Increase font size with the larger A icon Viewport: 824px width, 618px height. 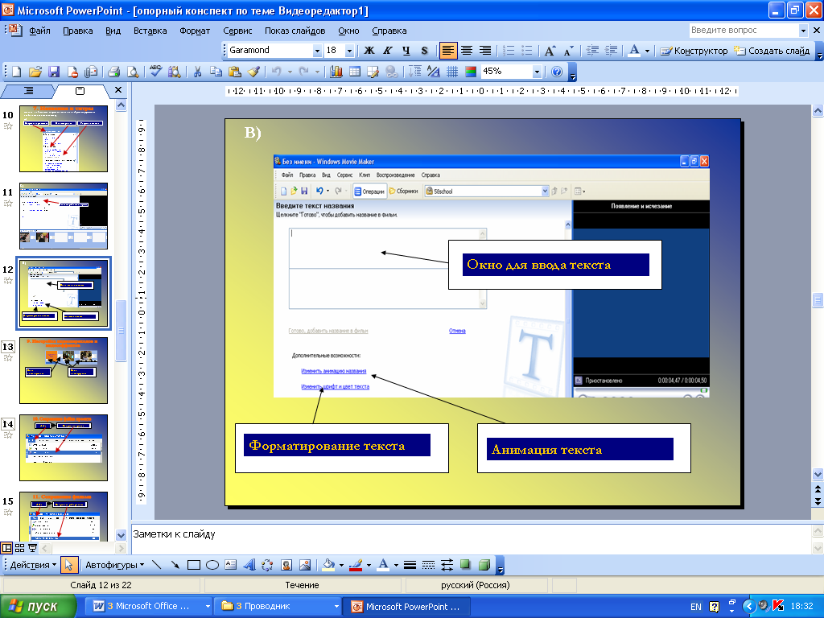point(550,51)
